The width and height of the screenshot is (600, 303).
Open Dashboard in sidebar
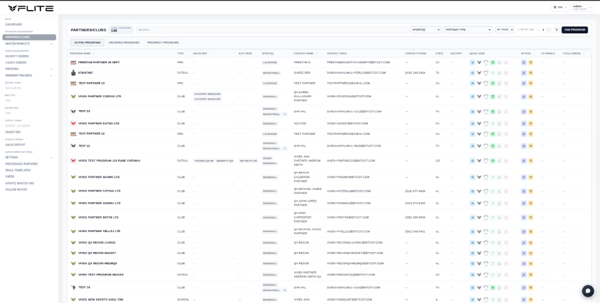tap(14, 25)
